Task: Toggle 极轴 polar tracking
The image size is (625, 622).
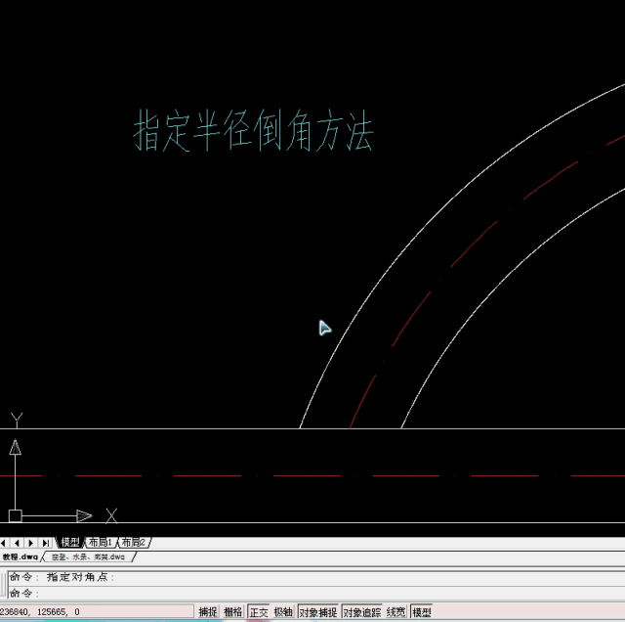Action: point(283,611)
